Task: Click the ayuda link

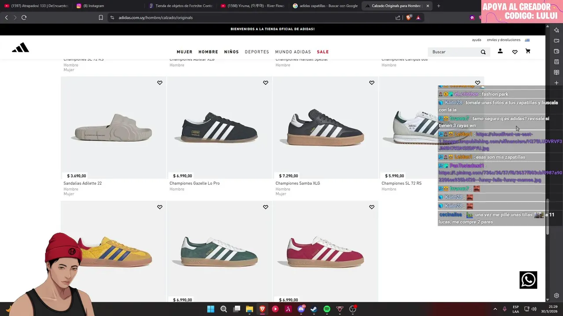Action: [x=476, y=40]
